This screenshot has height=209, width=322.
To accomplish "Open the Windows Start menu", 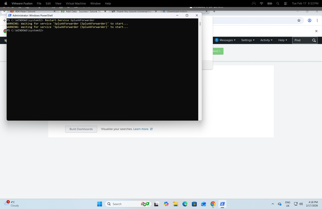I will (x=100, y=204).
